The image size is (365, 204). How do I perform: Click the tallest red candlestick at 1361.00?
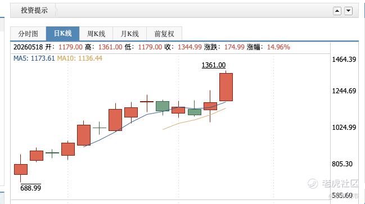point(226,87)
